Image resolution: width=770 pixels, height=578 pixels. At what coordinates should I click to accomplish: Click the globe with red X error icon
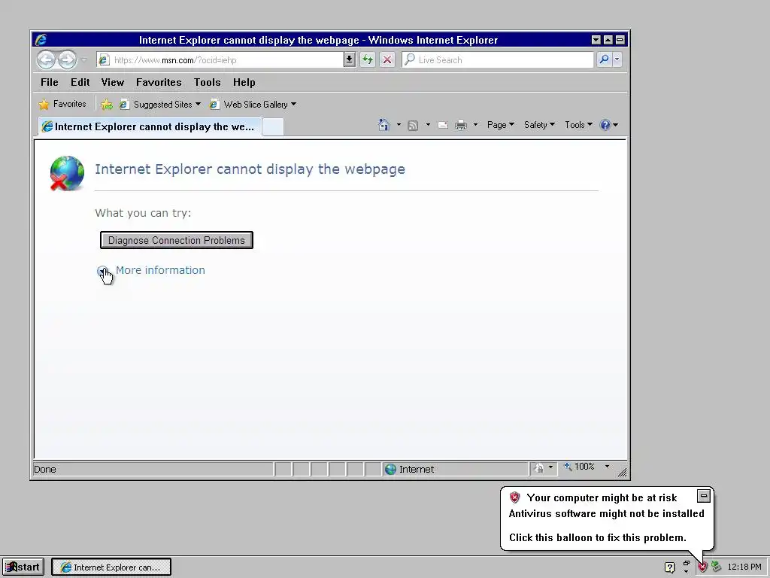pos(67,173)
